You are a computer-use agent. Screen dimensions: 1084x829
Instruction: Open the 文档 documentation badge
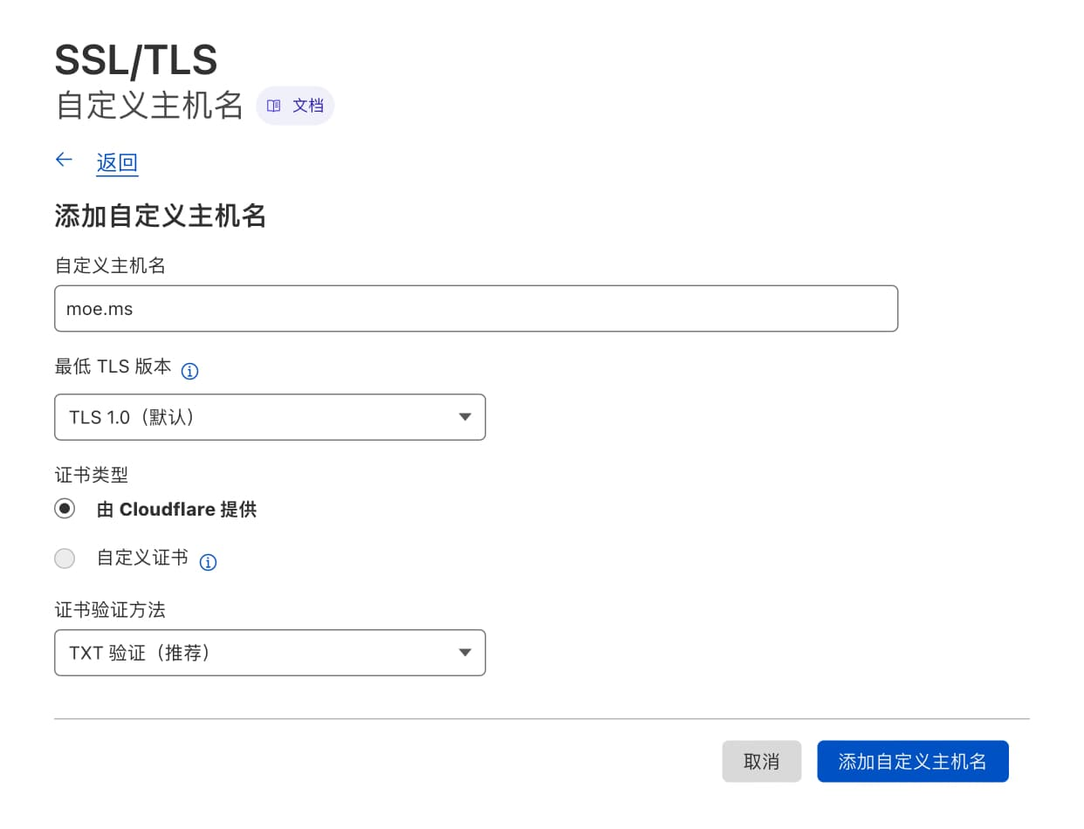(x=295, y=106)
